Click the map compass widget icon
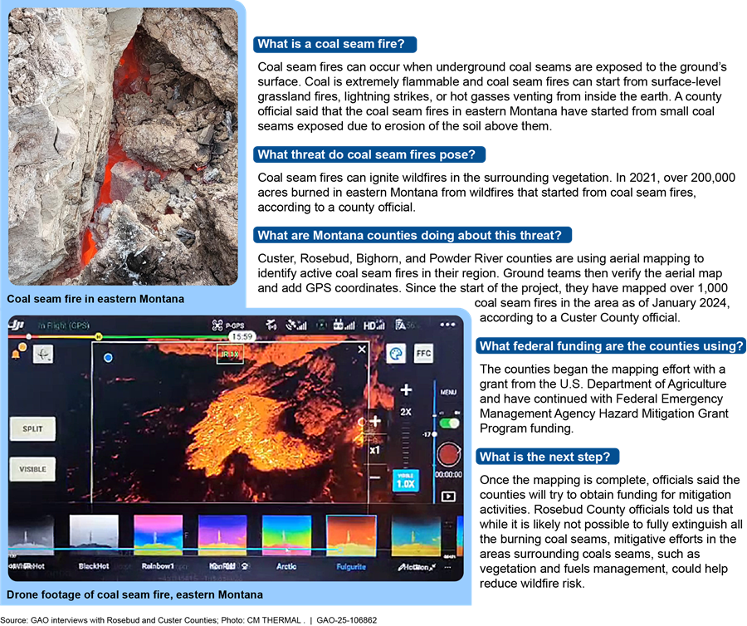The width and height of the screenshot is (747, 626). click(41, 355)
